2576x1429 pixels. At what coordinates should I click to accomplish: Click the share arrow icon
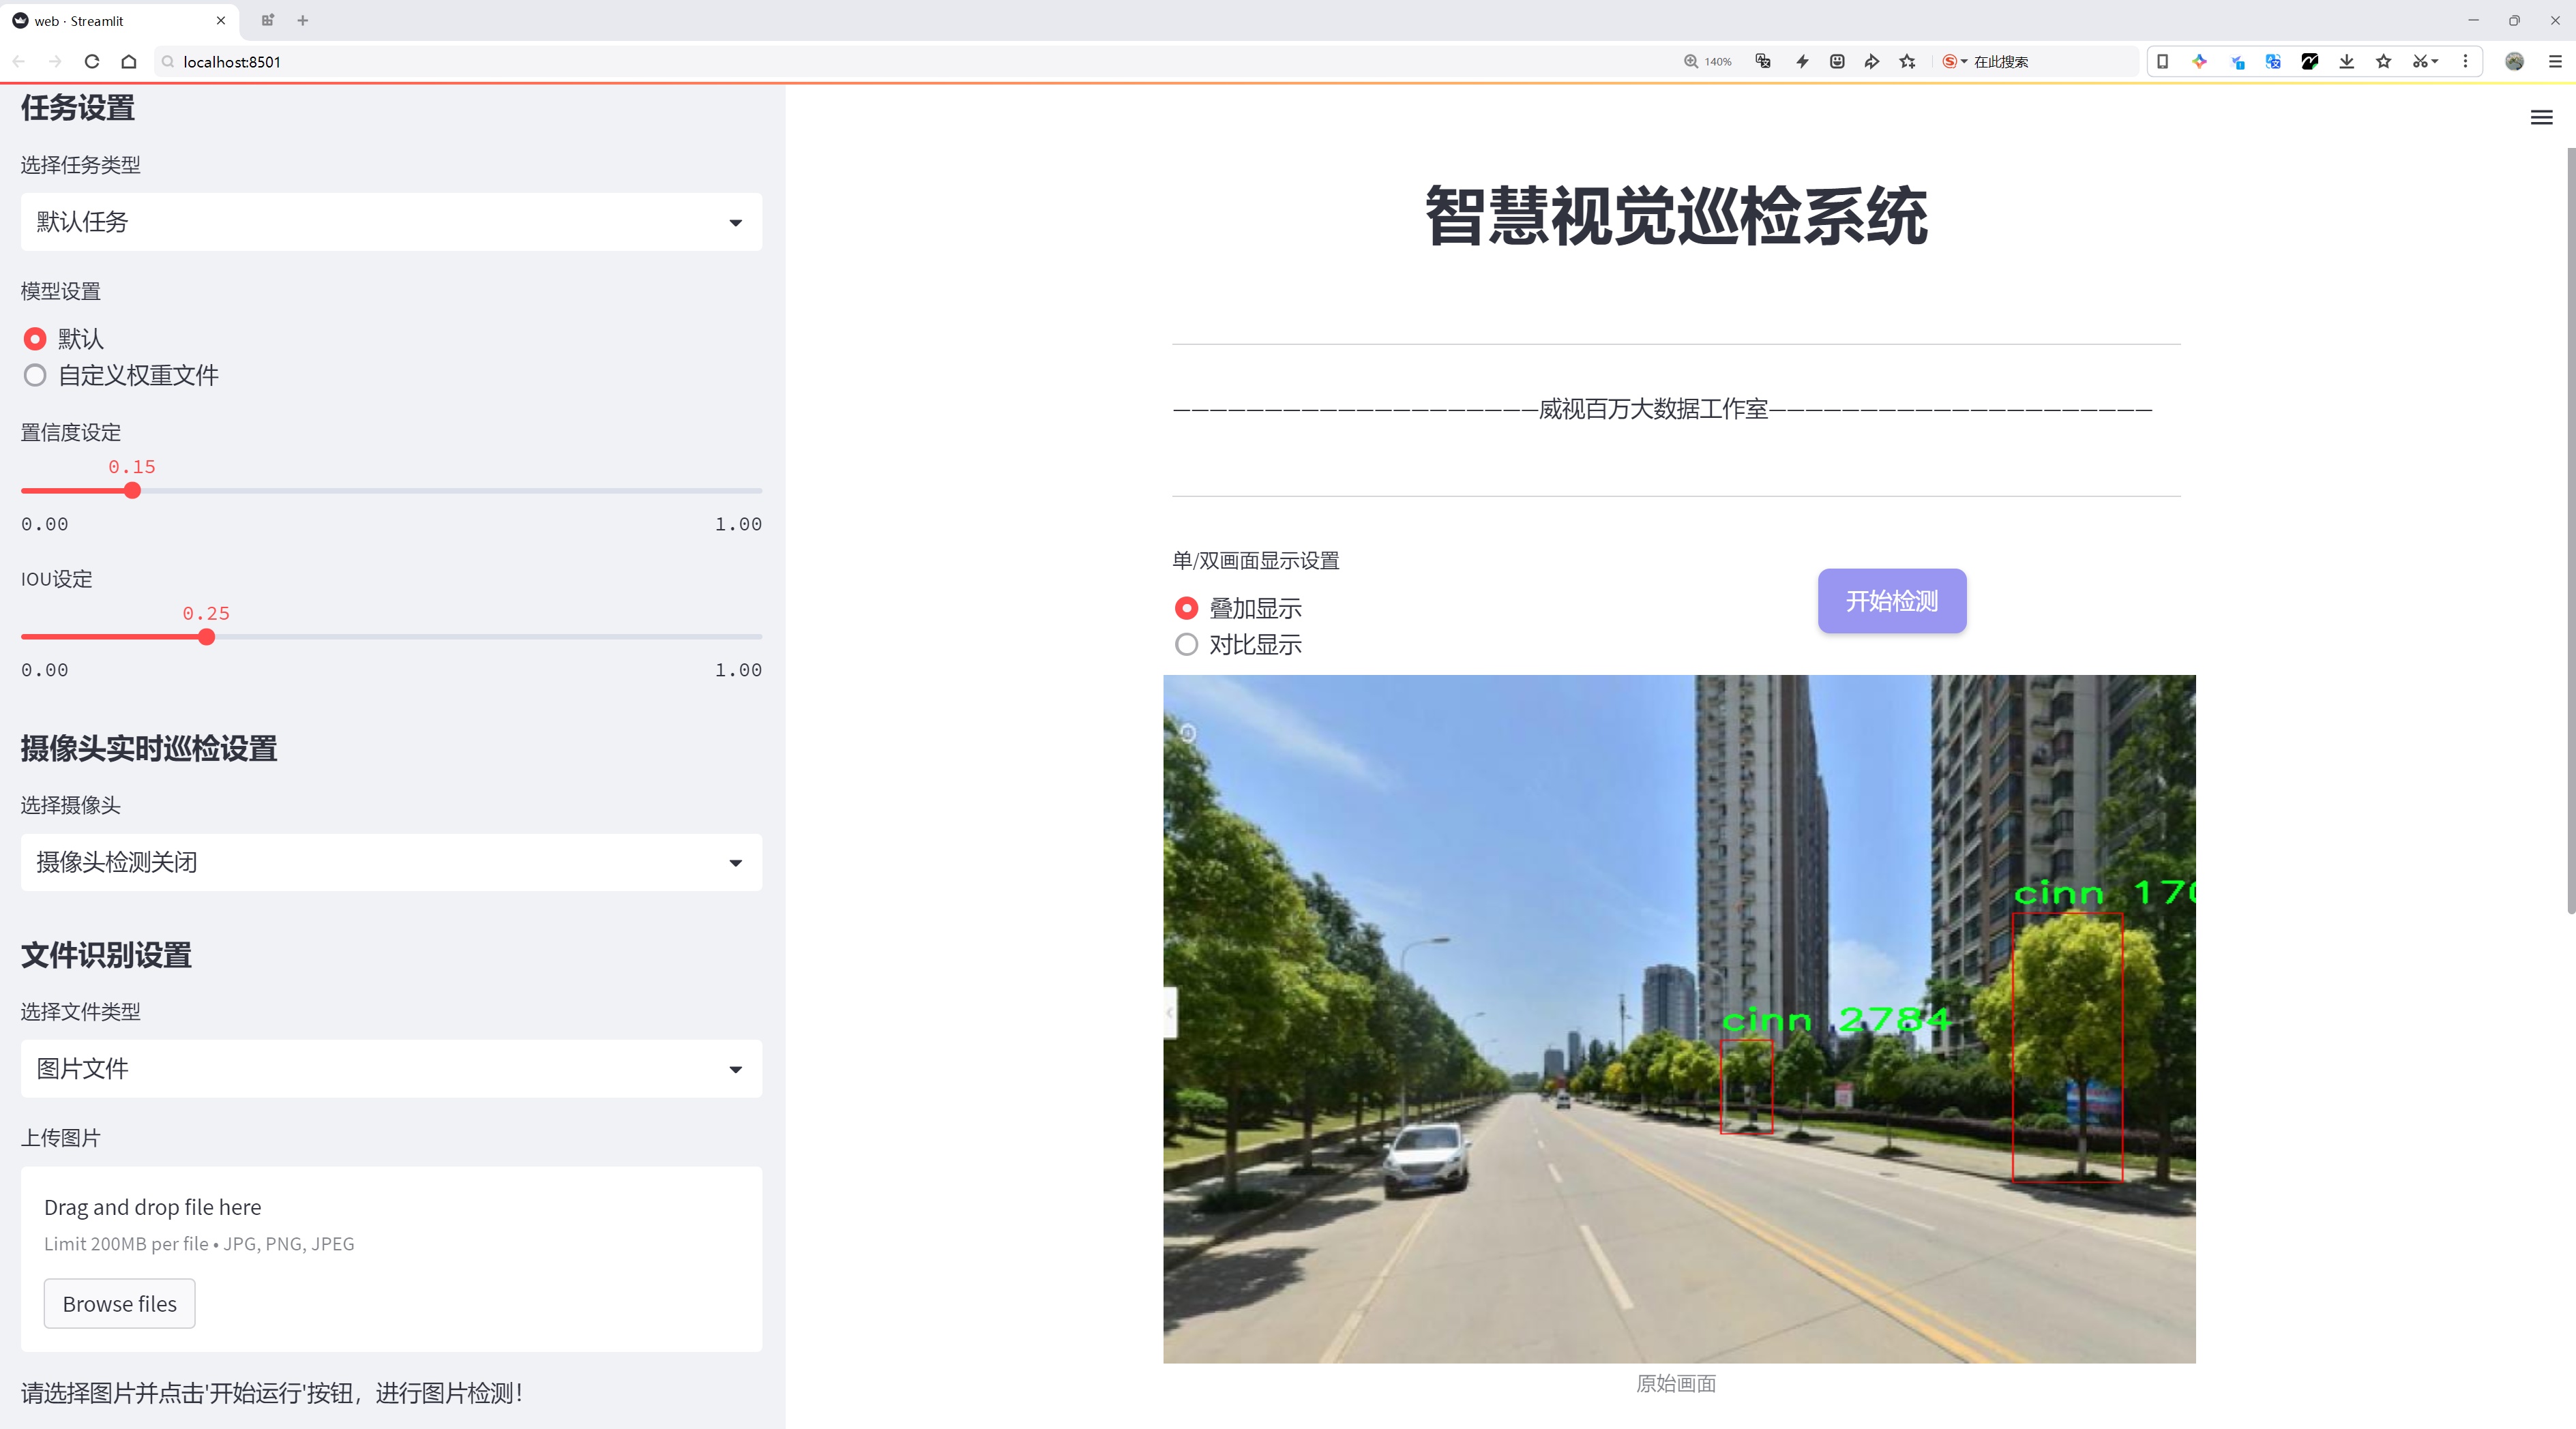pyautogui.click(x=1872, y=62)
